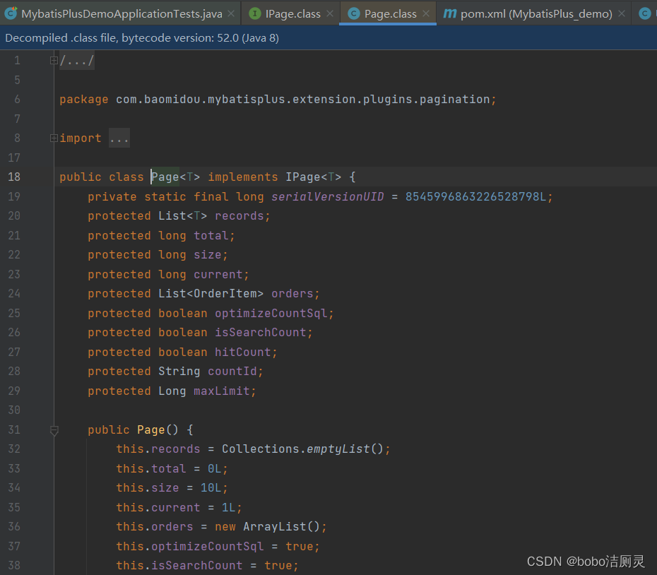Expand the folded comment marker beside line 1
The image size is (657, 575).
(x=54, y=60)
